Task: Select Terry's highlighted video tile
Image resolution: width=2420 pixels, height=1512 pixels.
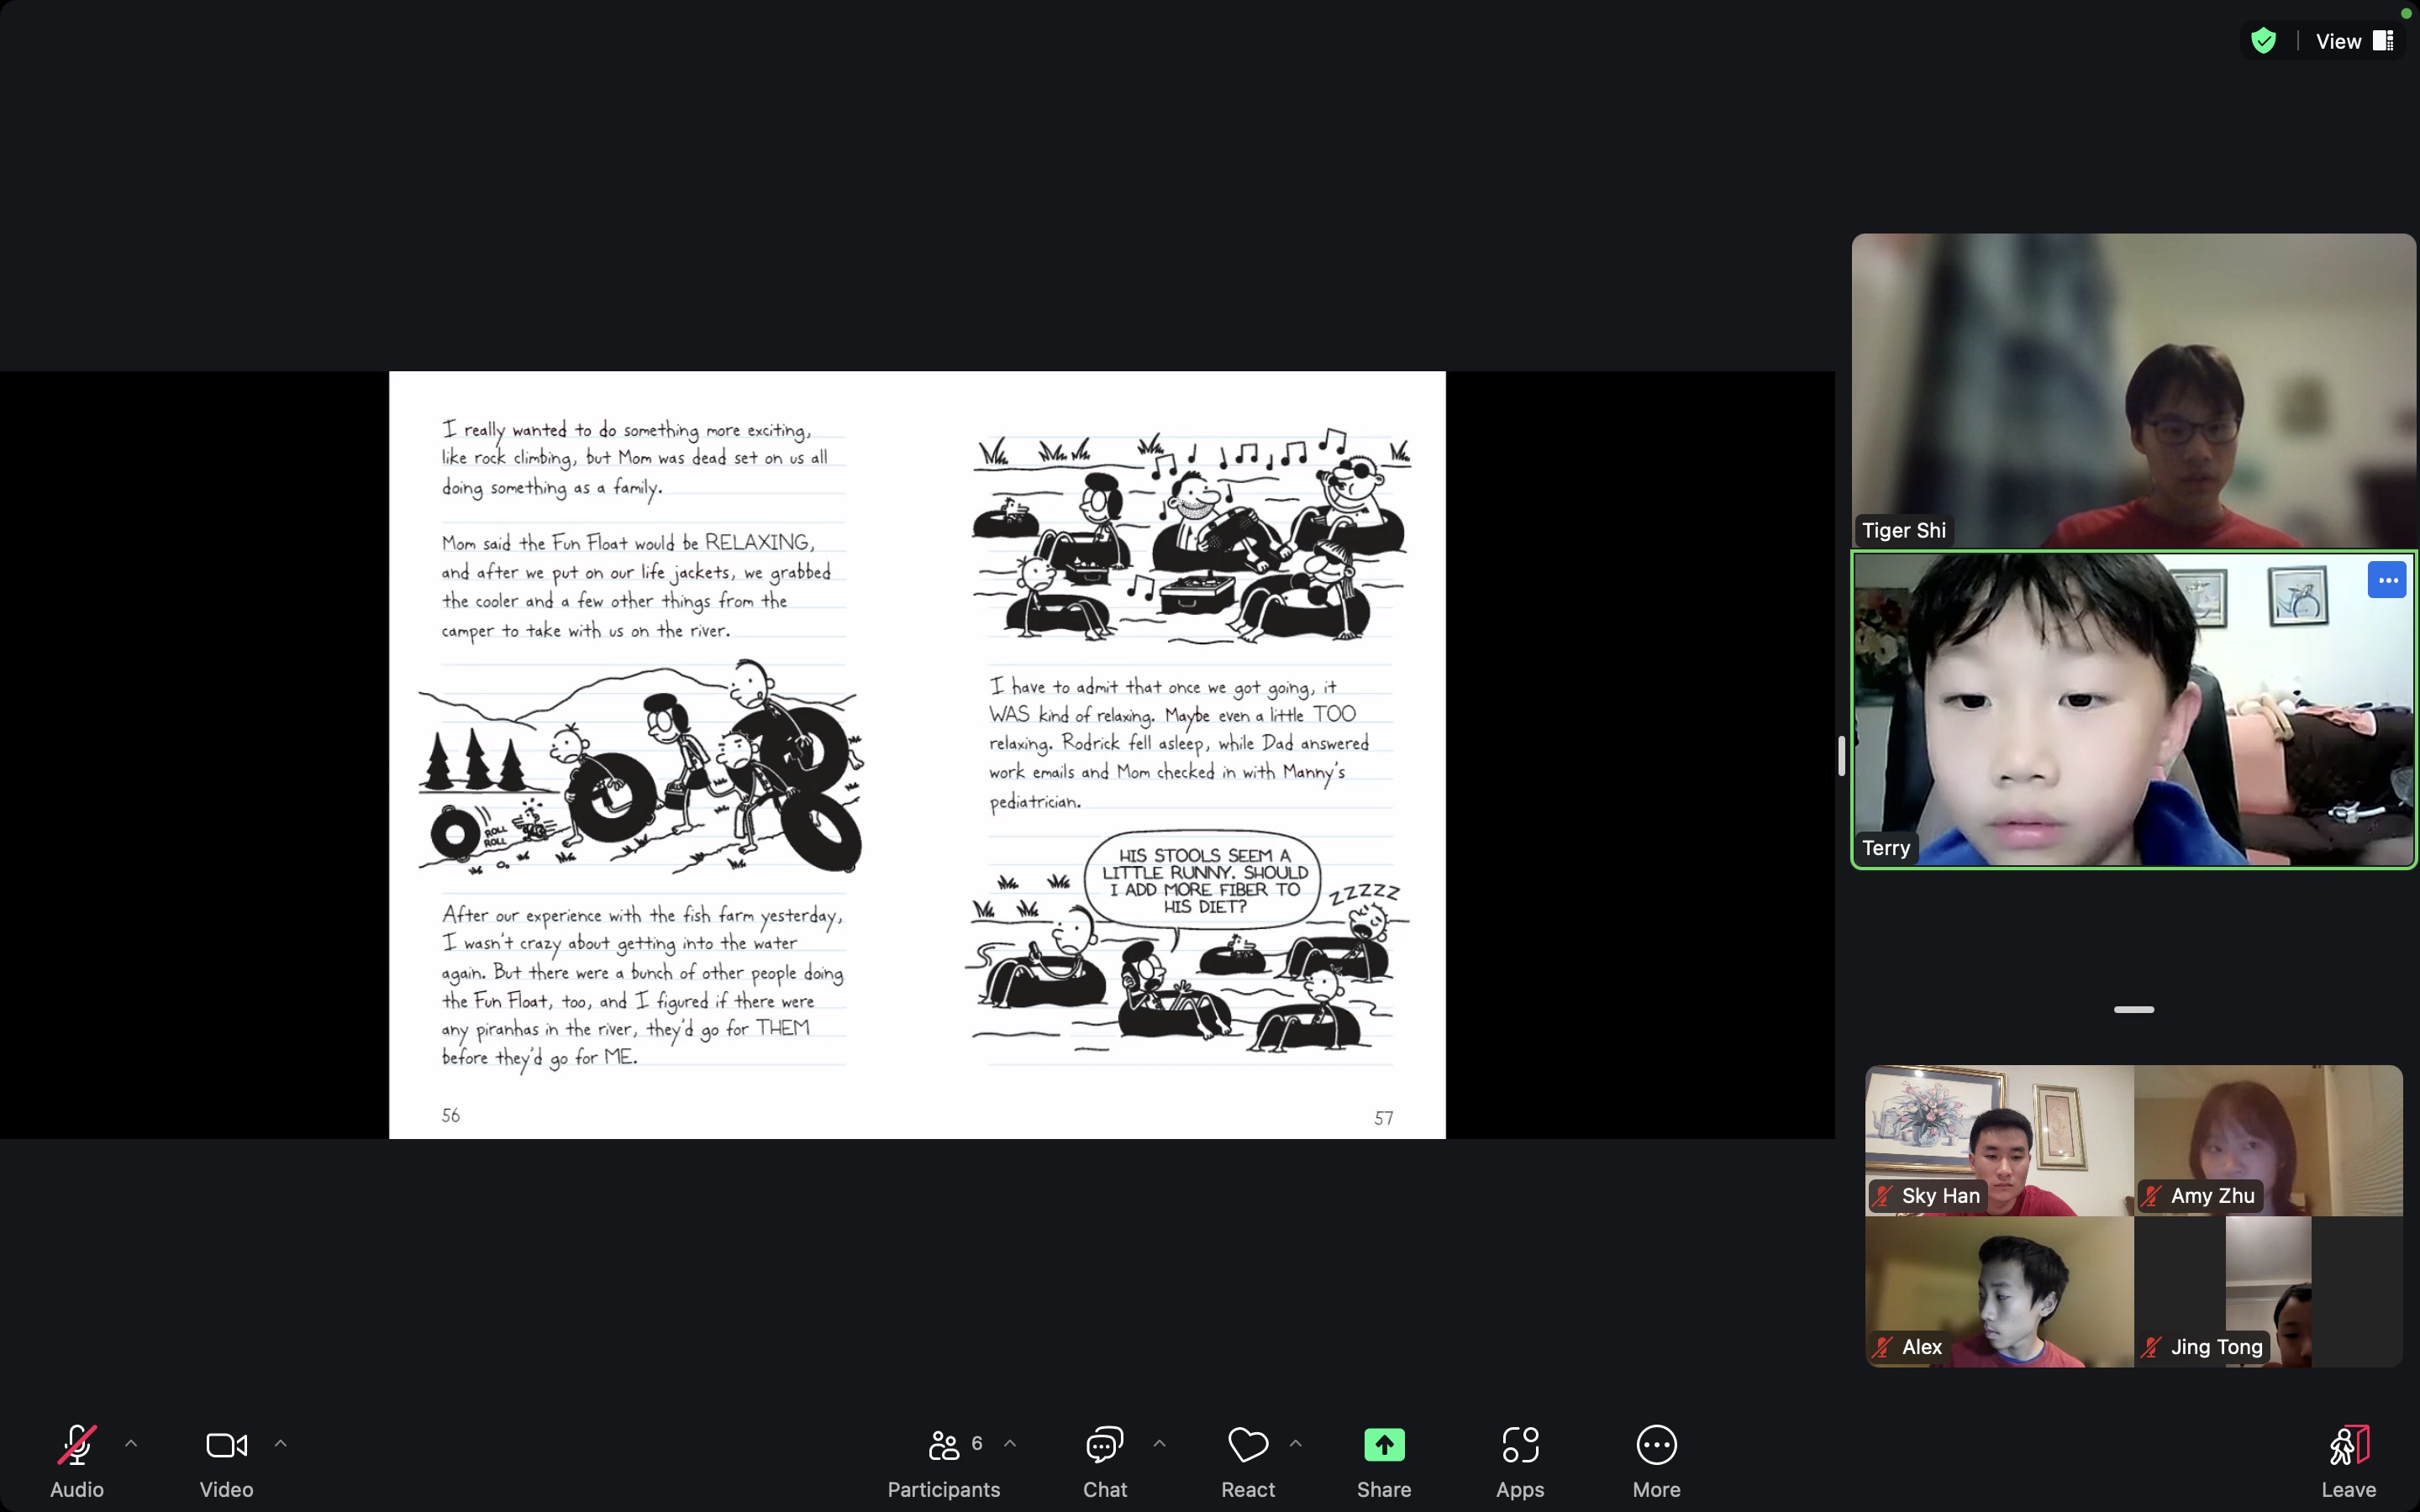Action: click(2133, 709)
